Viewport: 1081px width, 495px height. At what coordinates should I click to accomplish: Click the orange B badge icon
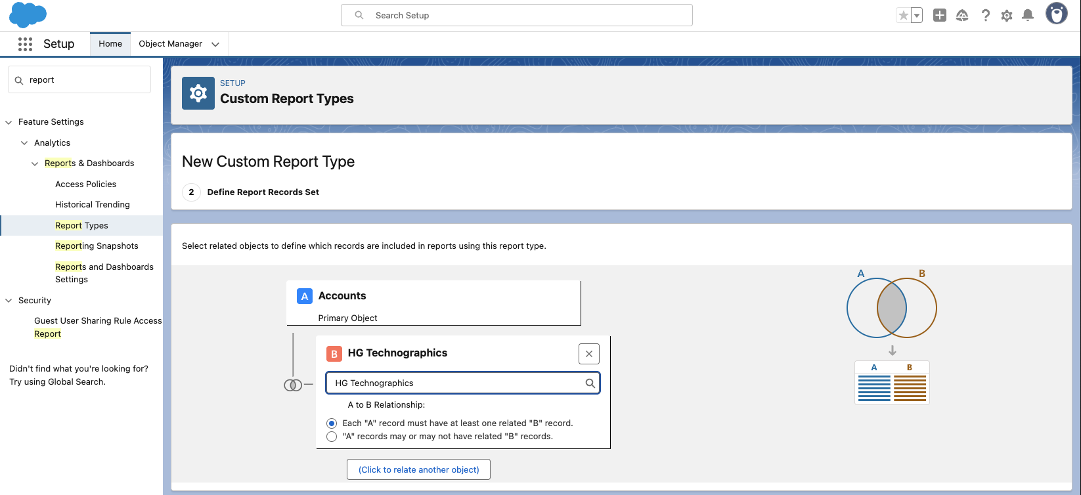click(334, 354)
